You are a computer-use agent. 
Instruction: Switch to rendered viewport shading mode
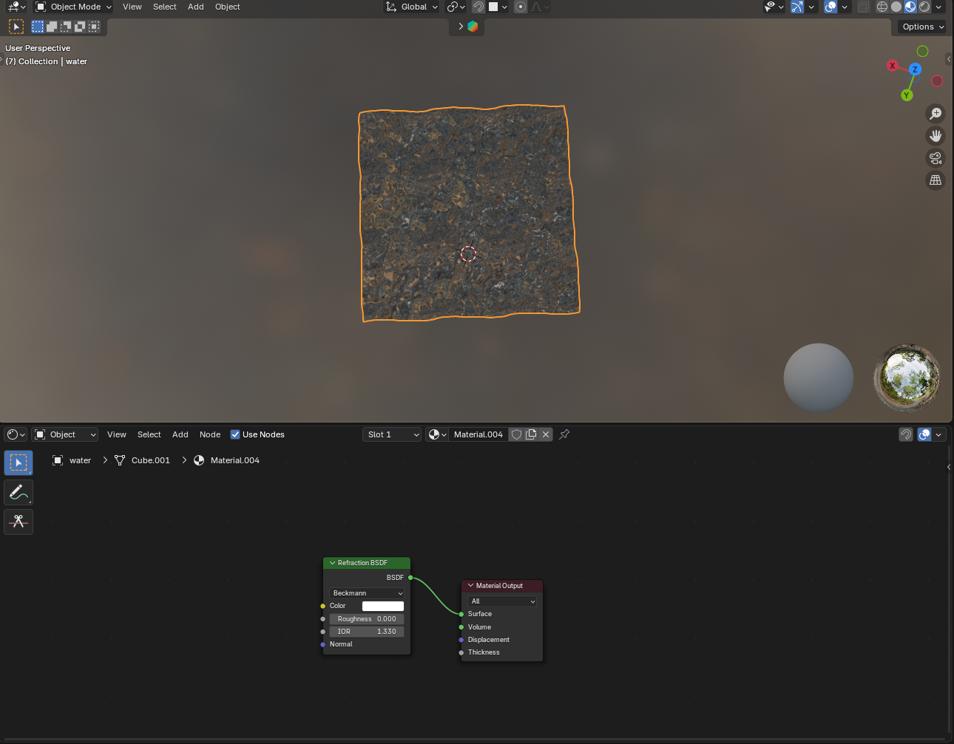tap(924, 7)
